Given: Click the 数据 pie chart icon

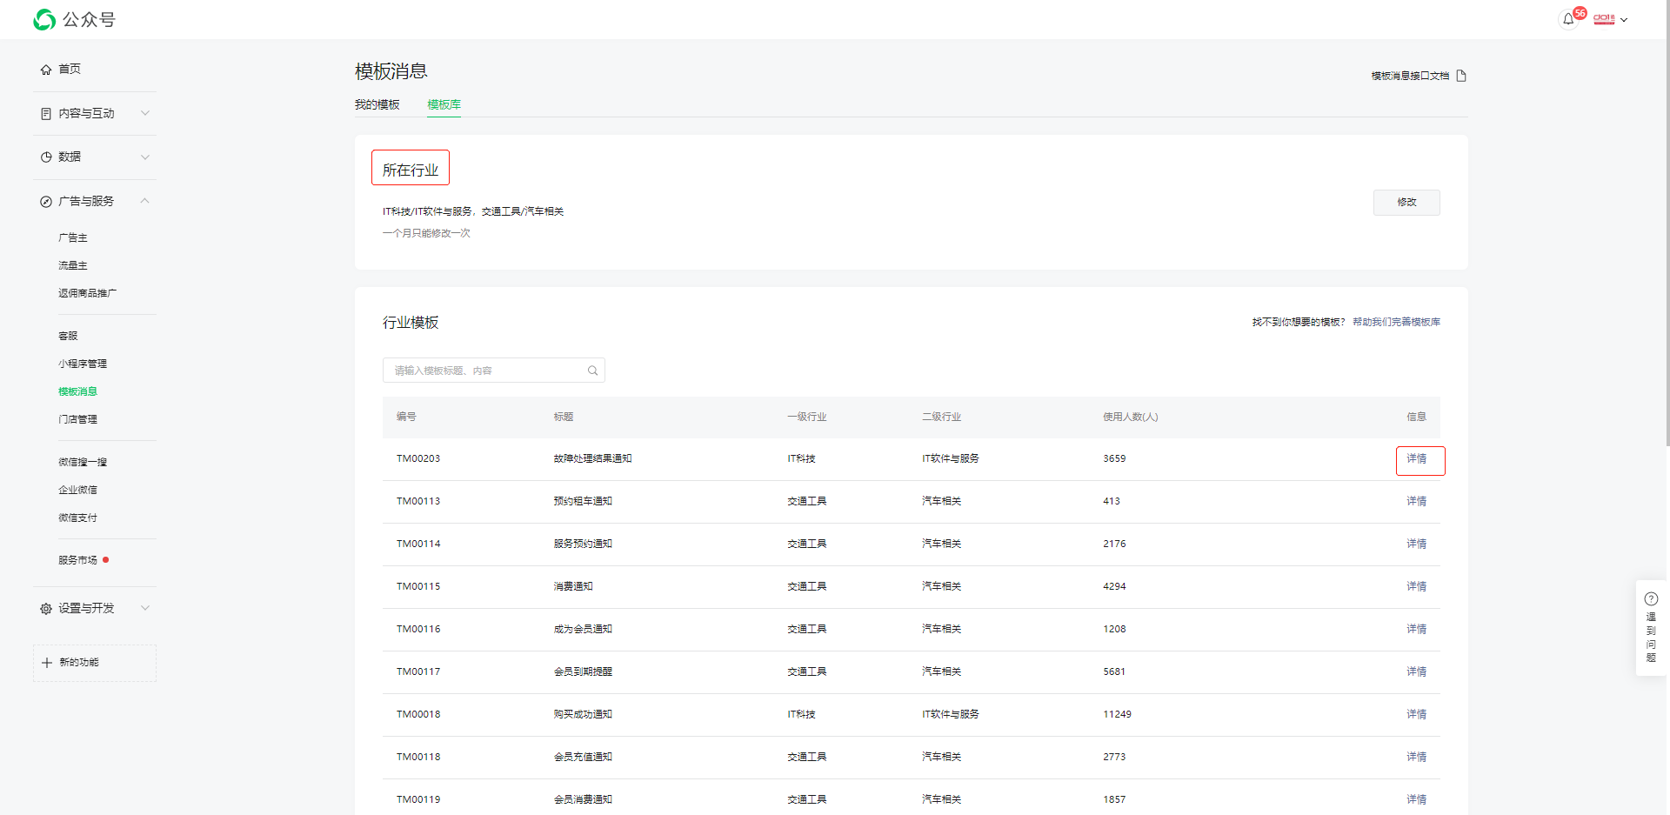Looking at the screenshot, I should (x=46, y=157).
